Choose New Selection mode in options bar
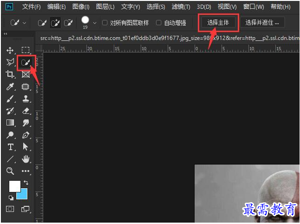 click(42, 23)
